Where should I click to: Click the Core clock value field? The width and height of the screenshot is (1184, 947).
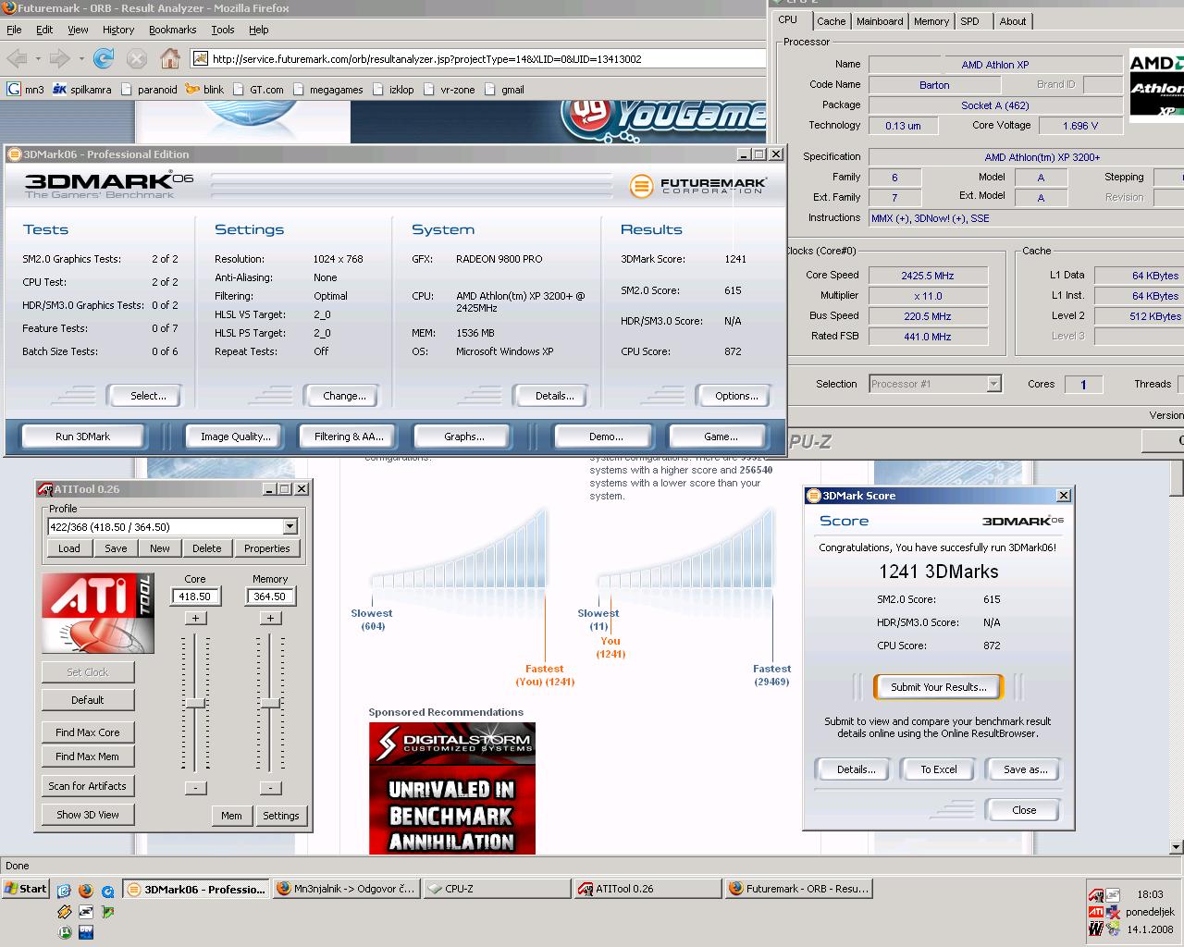[x=195, y=596]
